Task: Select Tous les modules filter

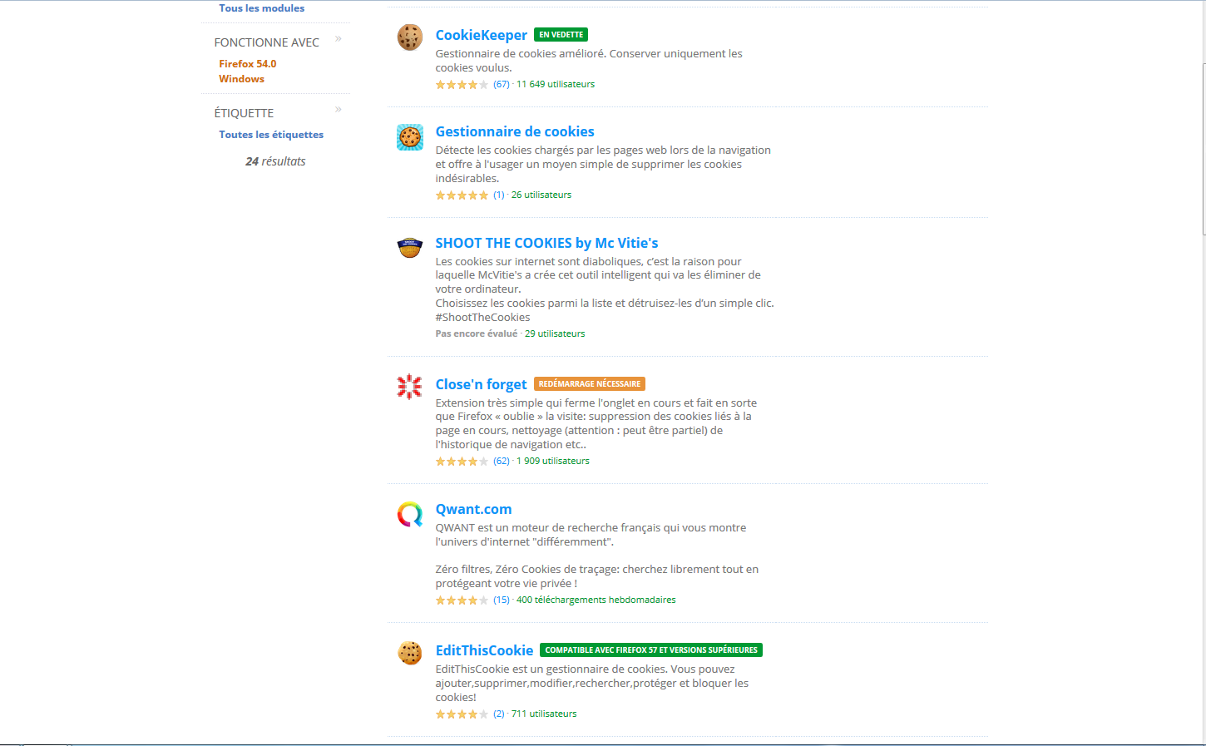Action: [x=261, y=8]
